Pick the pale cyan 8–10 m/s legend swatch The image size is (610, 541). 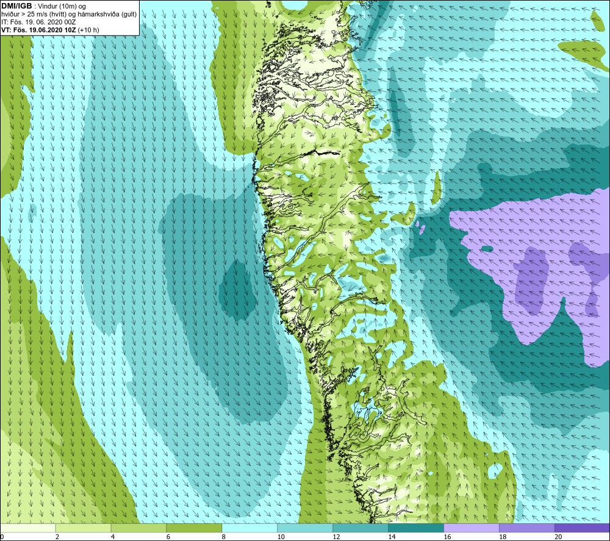(249, 528)
